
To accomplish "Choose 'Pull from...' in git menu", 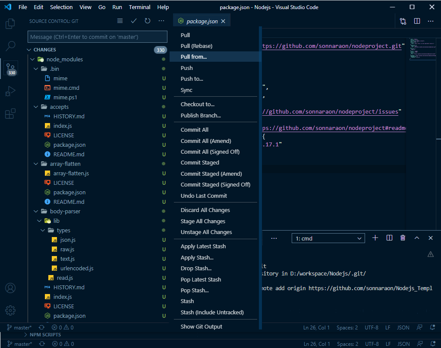I will [x=216, y=57].
